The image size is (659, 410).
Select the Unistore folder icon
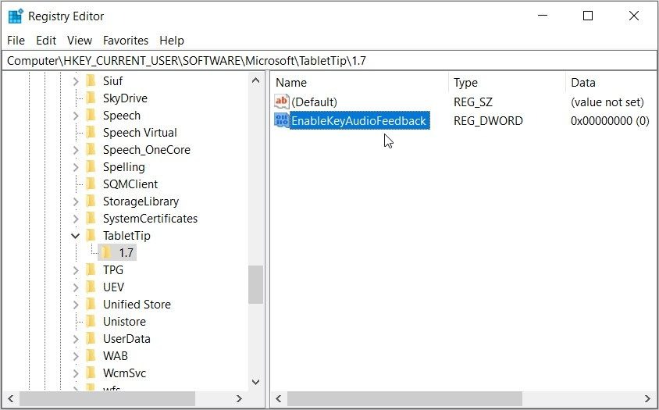91,321
